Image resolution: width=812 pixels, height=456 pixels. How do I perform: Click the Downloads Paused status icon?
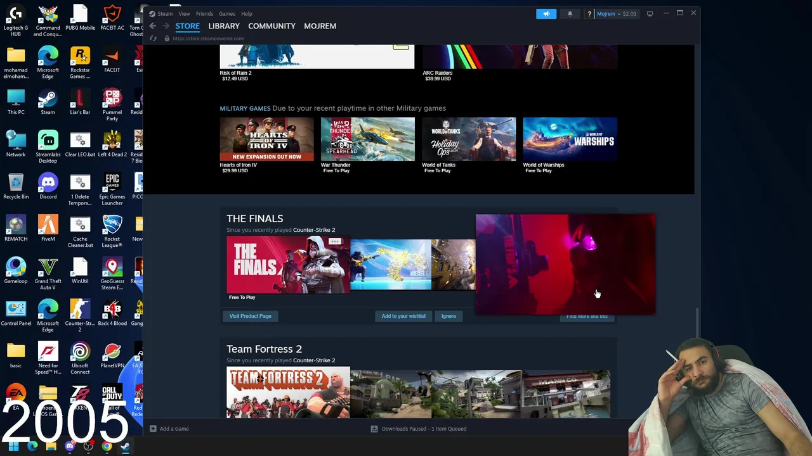[x=374, y=429]
